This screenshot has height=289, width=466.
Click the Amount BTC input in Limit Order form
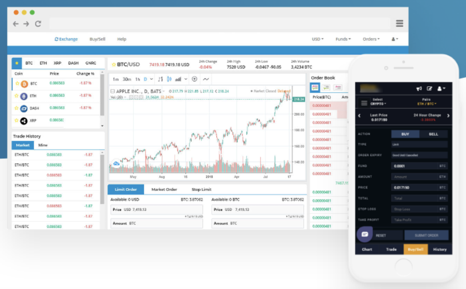pos(156,223)
